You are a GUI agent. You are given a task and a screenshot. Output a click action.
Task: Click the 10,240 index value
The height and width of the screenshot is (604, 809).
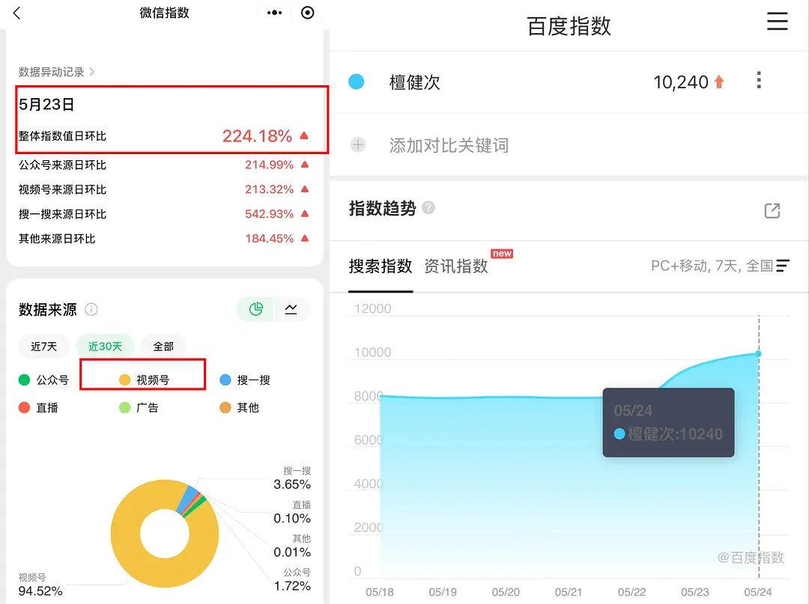tap(681, 82)
